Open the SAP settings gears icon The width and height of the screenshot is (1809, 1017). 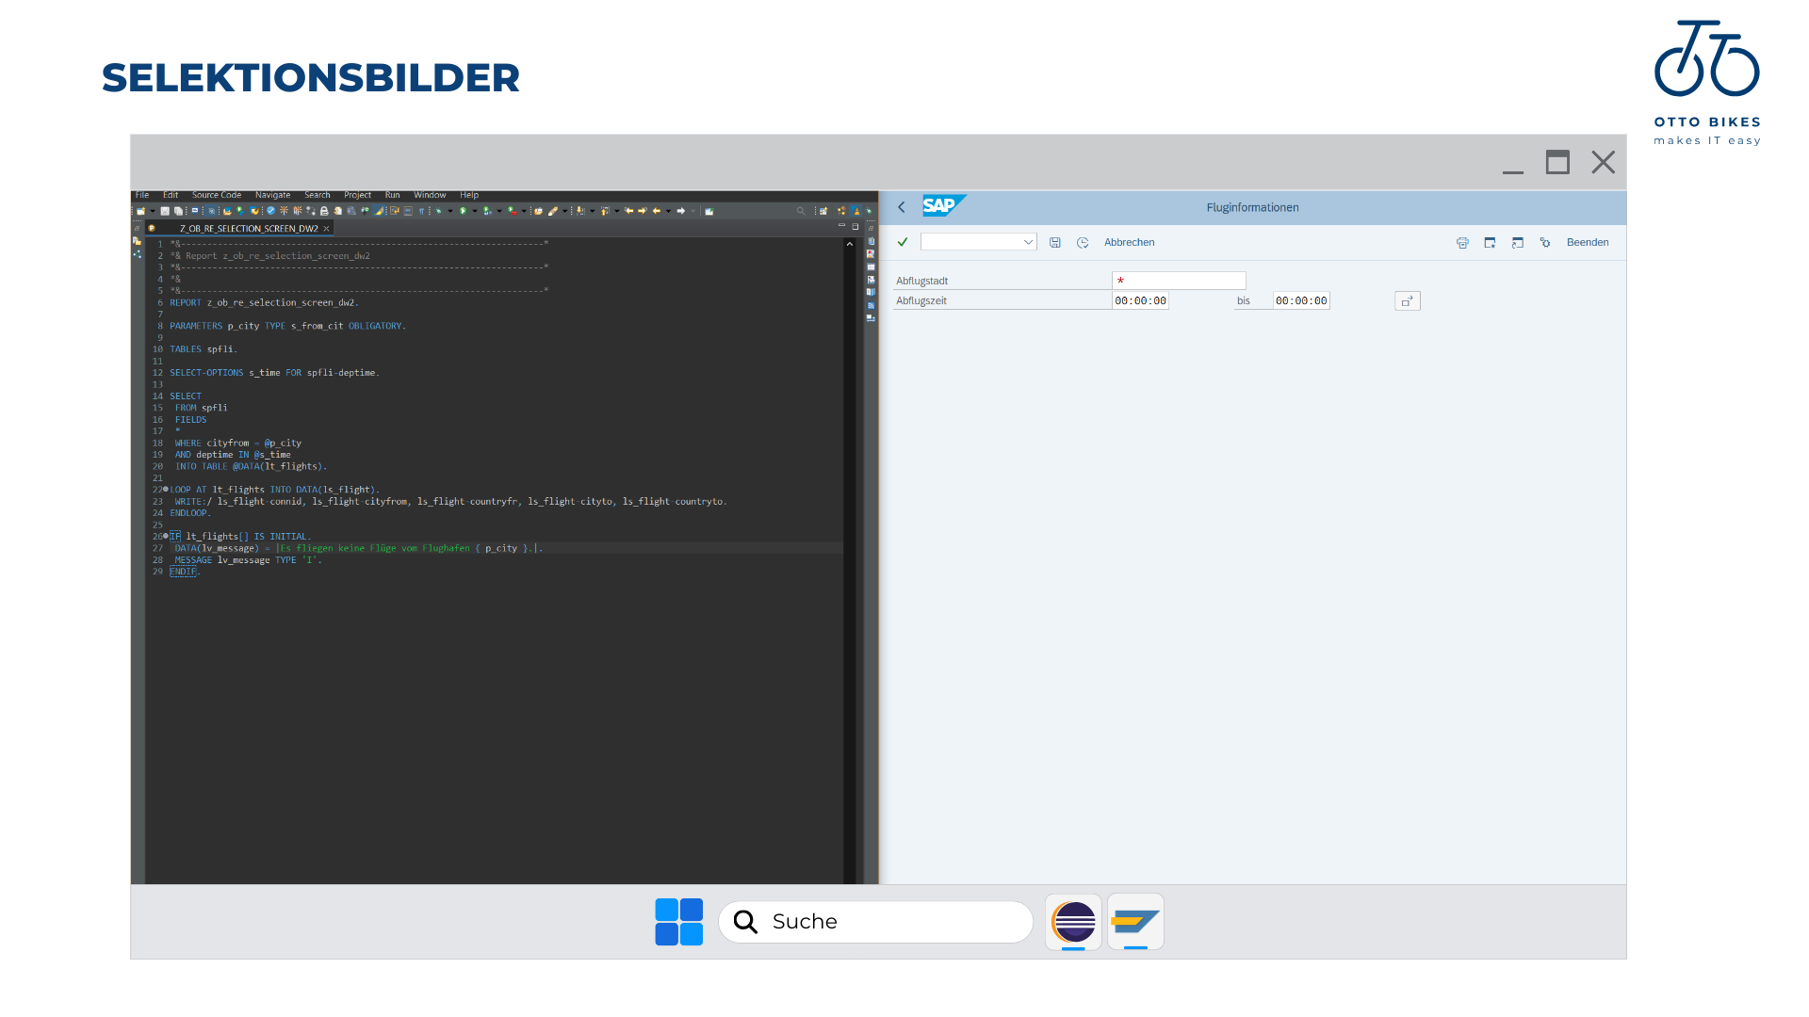pos(1545,243)
